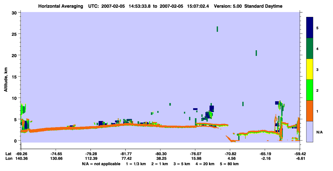Click the lavender N/A color bar segment
The height and width of the screenshot is (171, 333).
(x=310, y=132)
